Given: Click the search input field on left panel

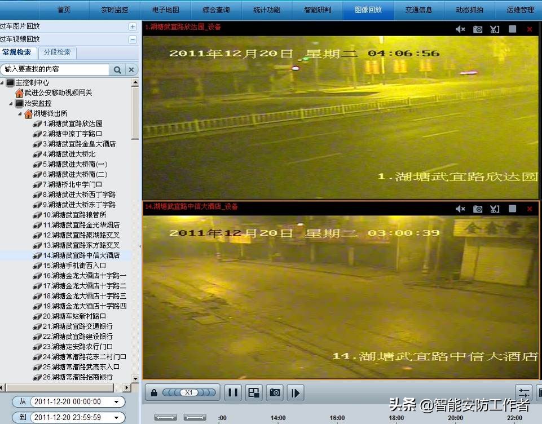Looking at the screenshot, I should point(54,69).
